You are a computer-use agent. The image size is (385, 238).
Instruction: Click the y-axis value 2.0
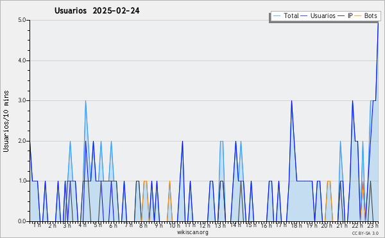pos(22,141)
